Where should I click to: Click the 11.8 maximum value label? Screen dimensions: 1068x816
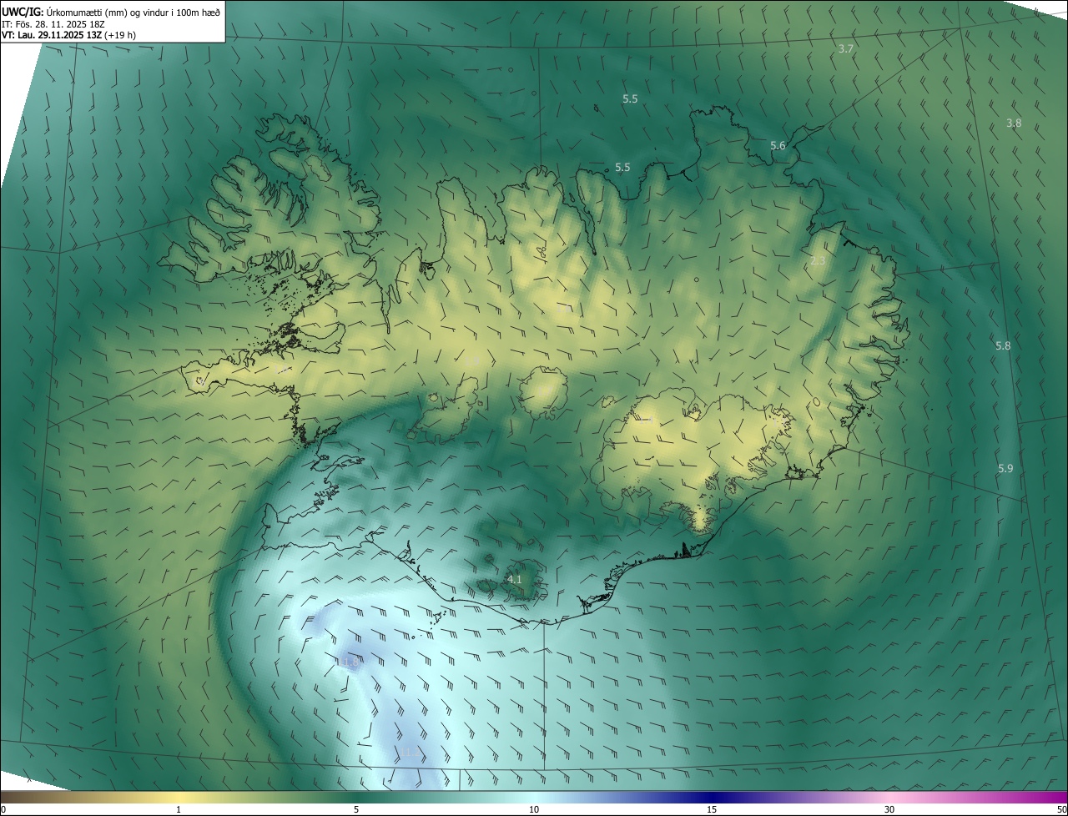point(349,662)
